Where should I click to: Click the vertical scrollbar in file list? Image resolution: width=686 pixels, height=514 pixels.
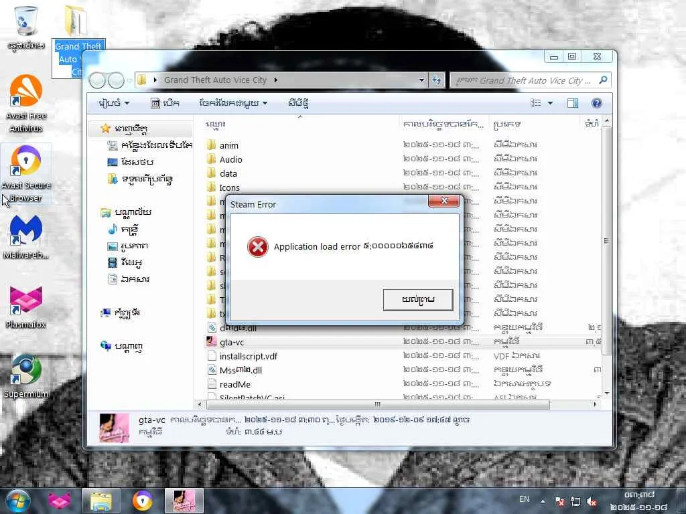(x=606, y=240)
